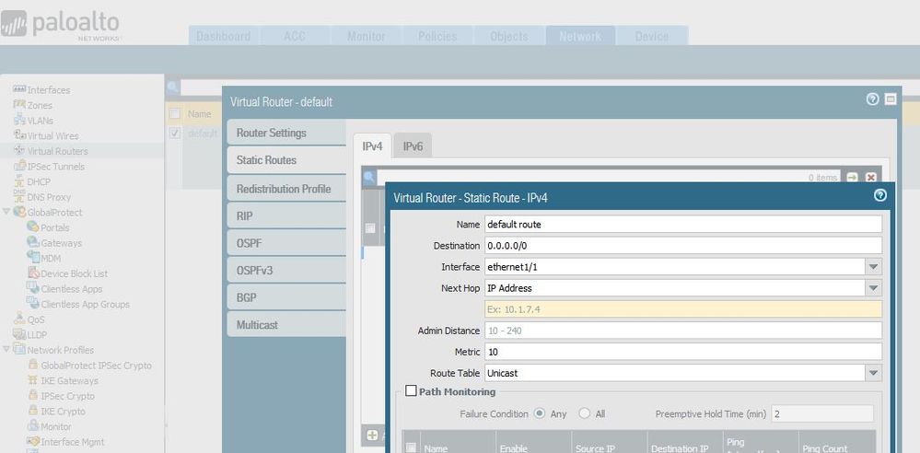Open the Route Table dropdown

(873, 373)
